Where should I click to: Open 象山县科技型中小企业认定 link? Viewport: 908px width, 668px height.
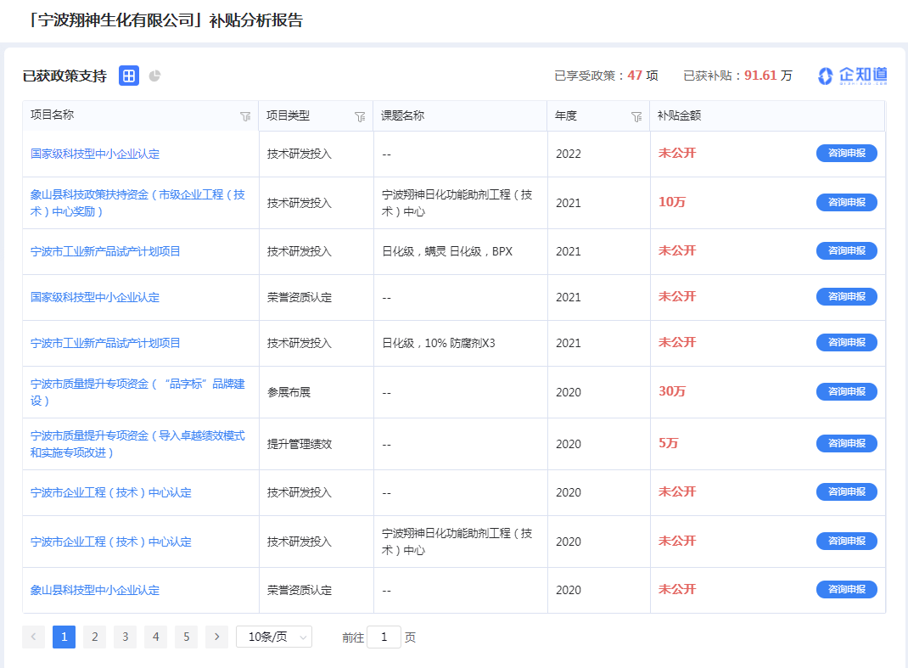coord(95,590)
